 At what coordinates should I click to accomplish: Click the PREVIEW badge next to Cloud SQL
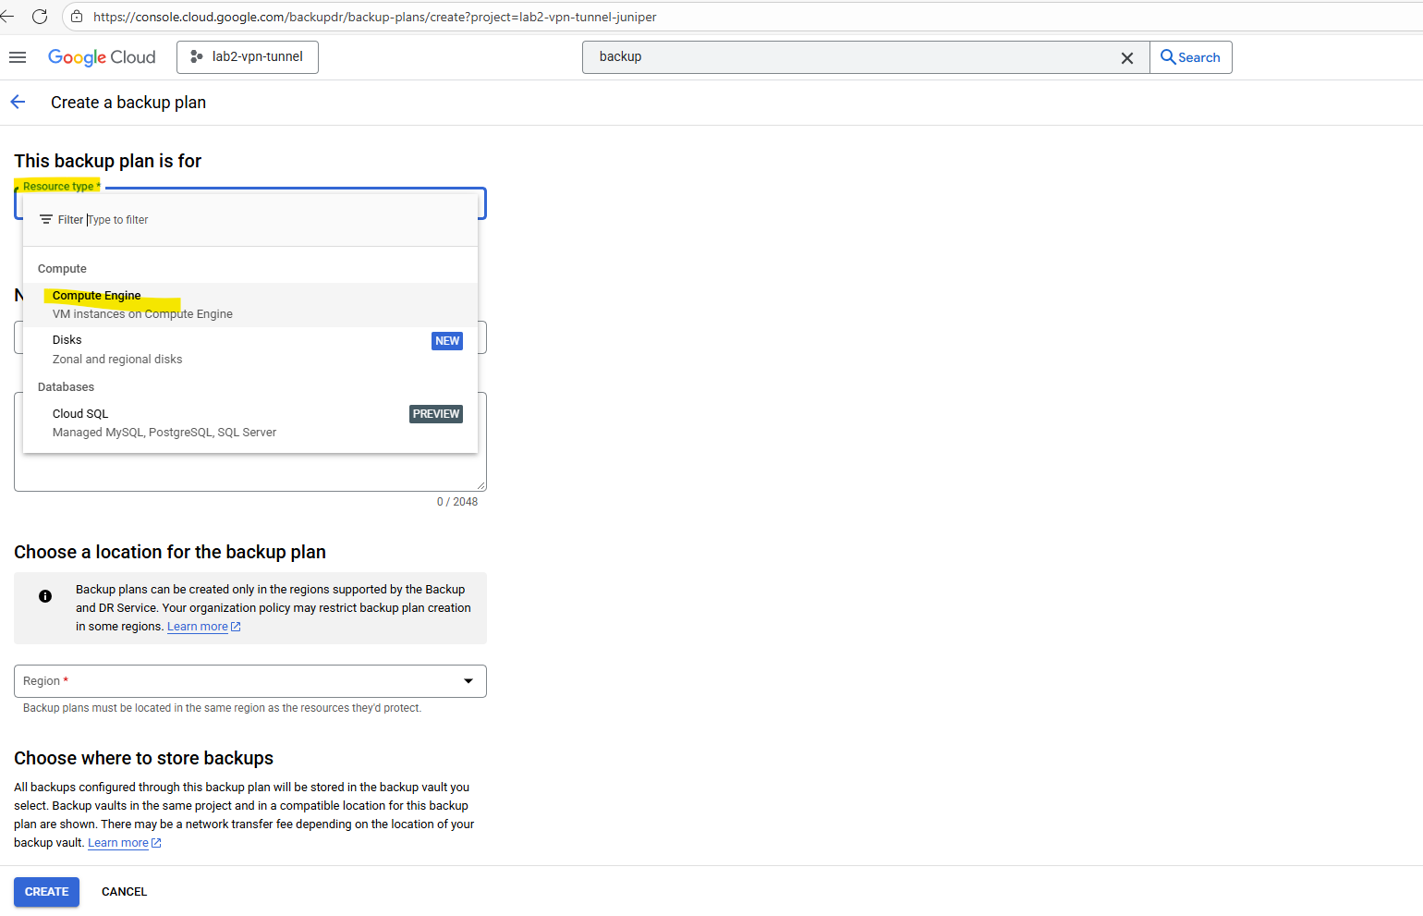(436, 414)
